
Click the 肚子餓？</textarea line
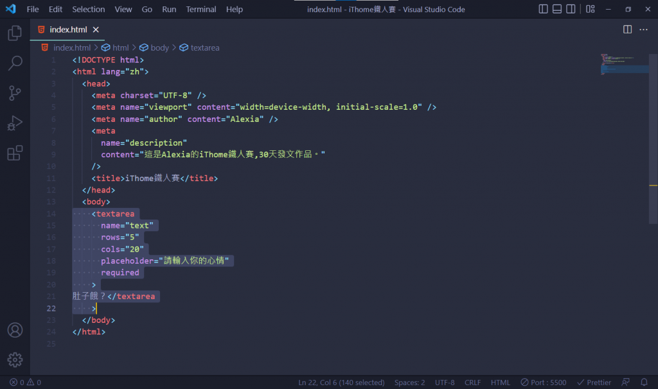114,297
